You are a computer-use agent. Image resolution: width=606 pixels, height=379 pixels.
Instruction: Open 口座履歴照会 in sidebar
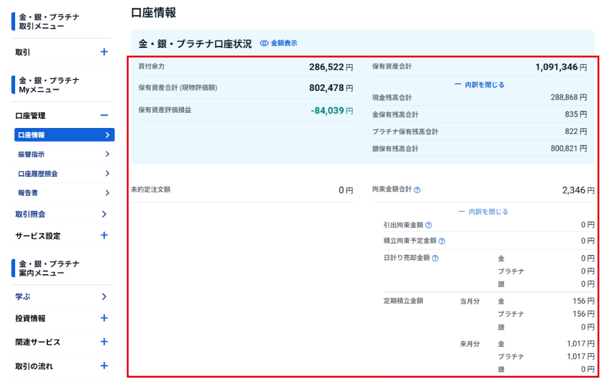tap(63, 173)
